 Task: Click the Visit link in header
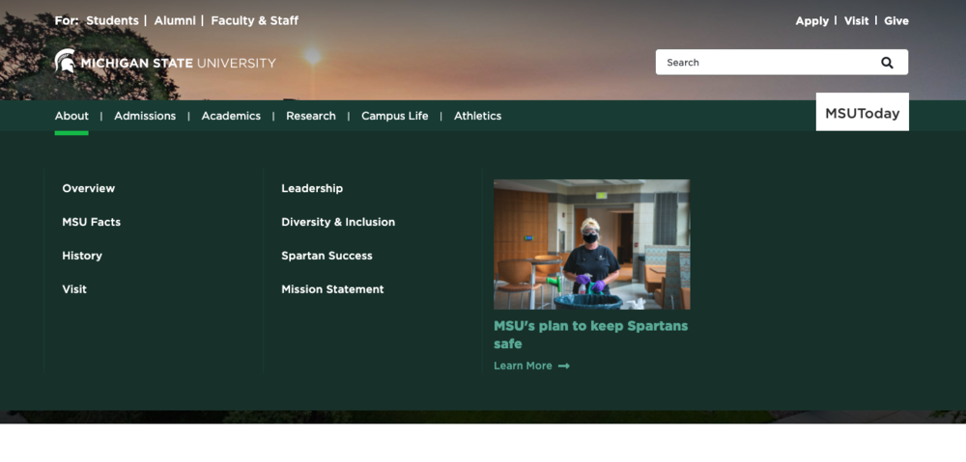point(856,21)
